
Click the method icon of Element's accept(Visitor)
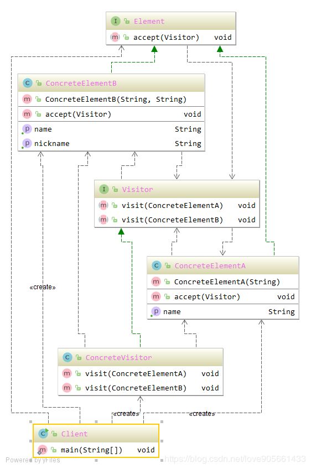pos(115,38)
